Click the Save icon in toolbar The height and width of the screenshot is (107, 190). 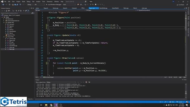click(15, 5)
